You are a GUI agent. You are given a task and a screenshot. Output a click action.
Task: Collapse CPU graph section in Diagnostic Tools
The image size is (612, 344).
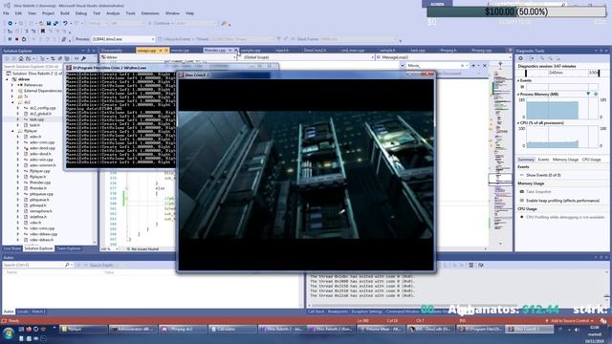518,123
